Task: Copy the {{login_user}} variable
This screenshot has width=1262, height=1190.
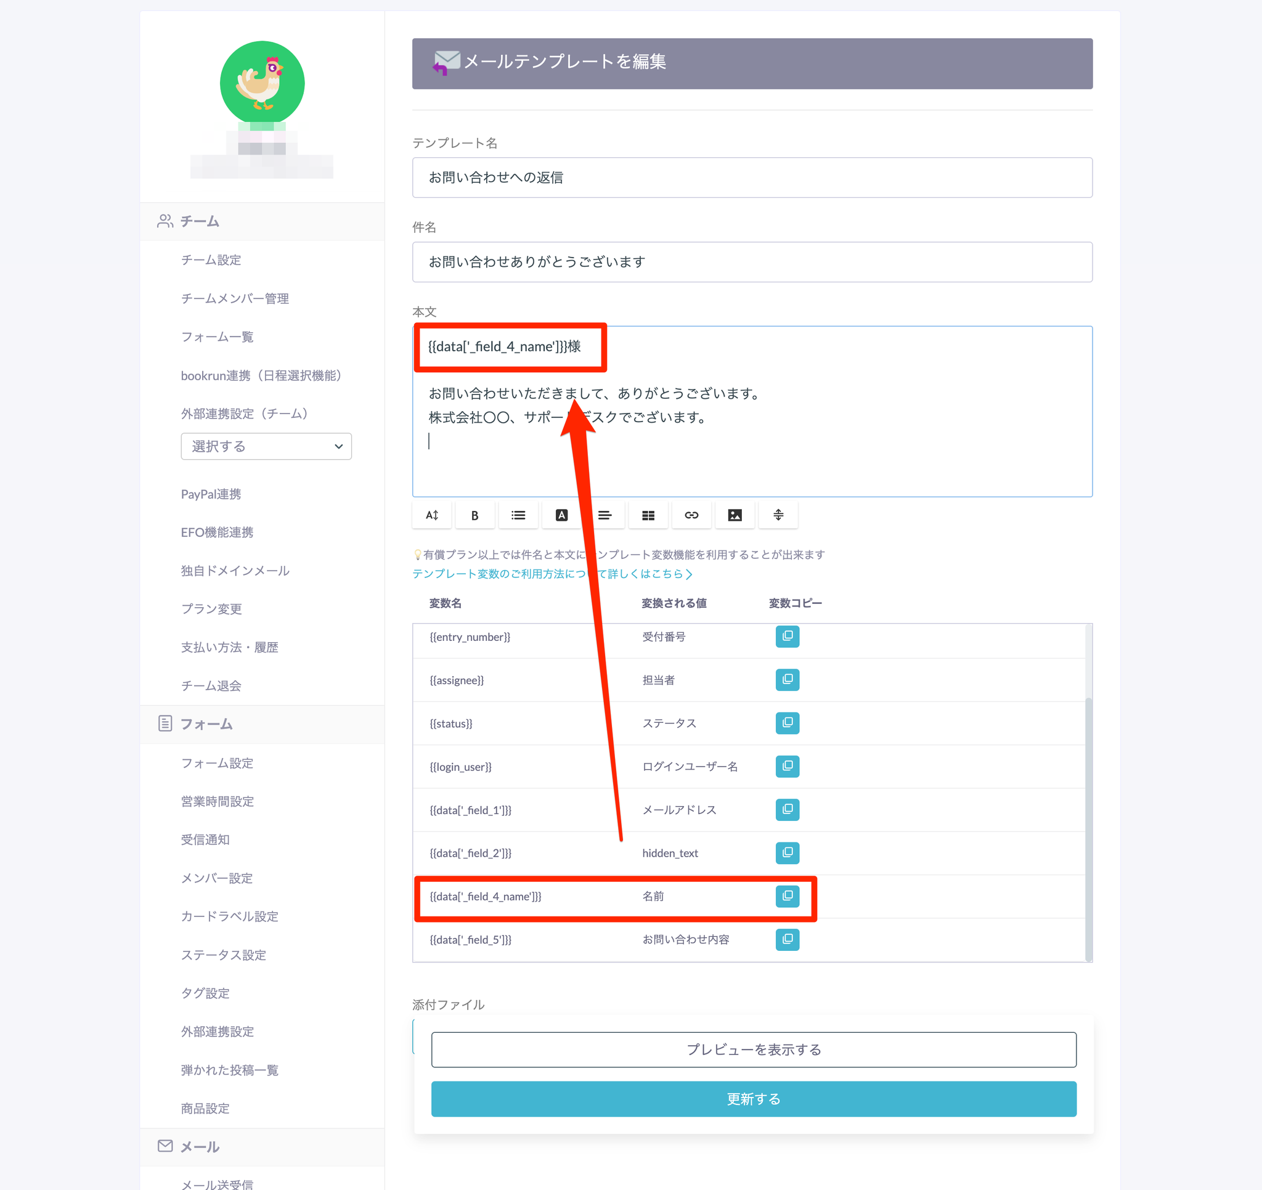Action: click(x=787, y=767)
